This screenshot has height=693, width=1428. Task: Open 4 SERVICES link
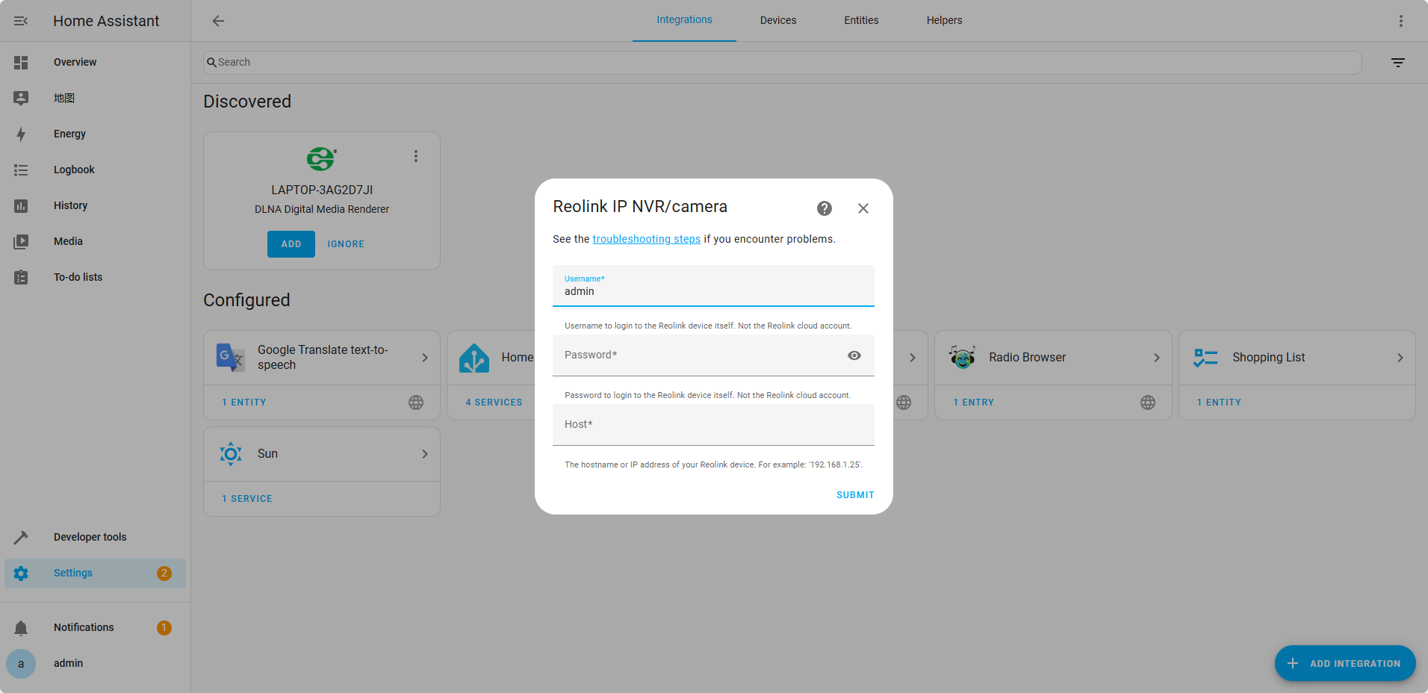click(x=494, y=403)
